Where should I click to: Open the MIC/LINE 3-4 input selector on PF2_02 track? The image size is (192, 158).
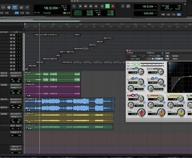click(16, 73)
